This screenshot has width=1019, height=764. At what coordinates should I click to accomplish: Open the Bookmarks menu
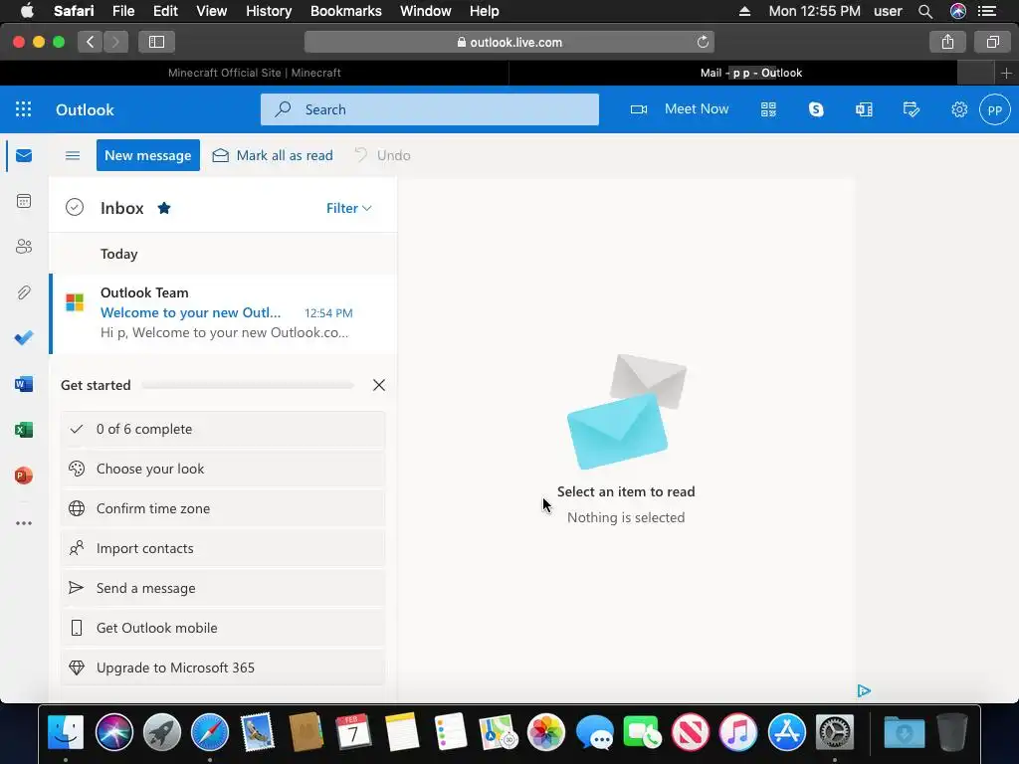coord(345,11)
